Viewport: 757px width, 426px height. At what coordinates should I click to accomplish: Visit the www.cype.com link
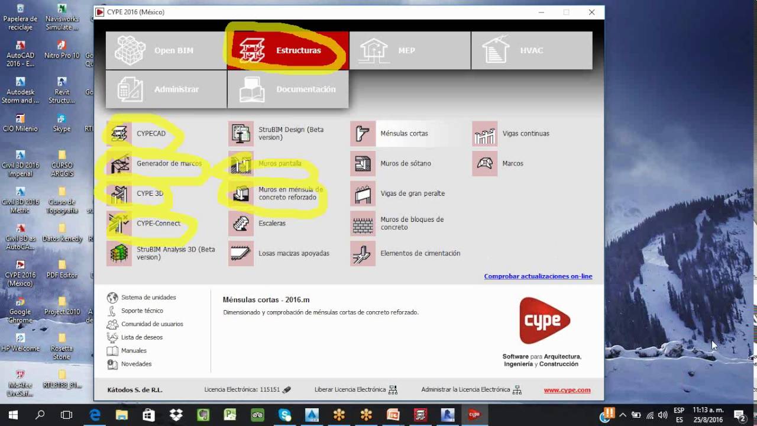tap(567, 390)
